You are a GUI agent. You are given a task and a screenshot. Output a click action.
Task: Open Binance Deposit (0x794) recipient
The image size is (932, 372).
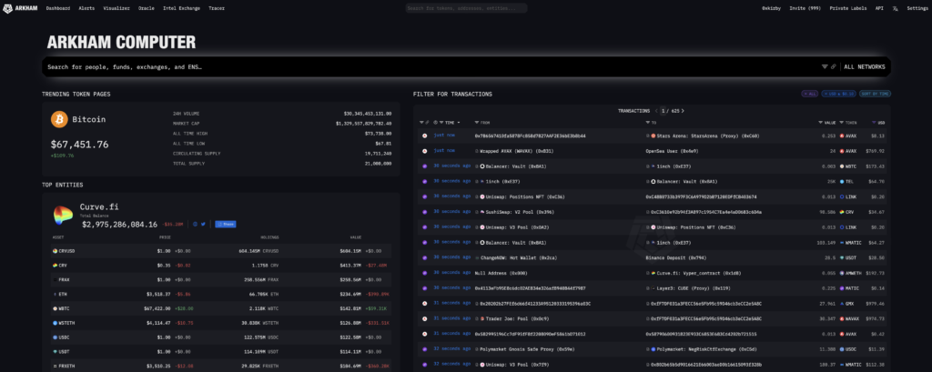click(x=674, y=257)
